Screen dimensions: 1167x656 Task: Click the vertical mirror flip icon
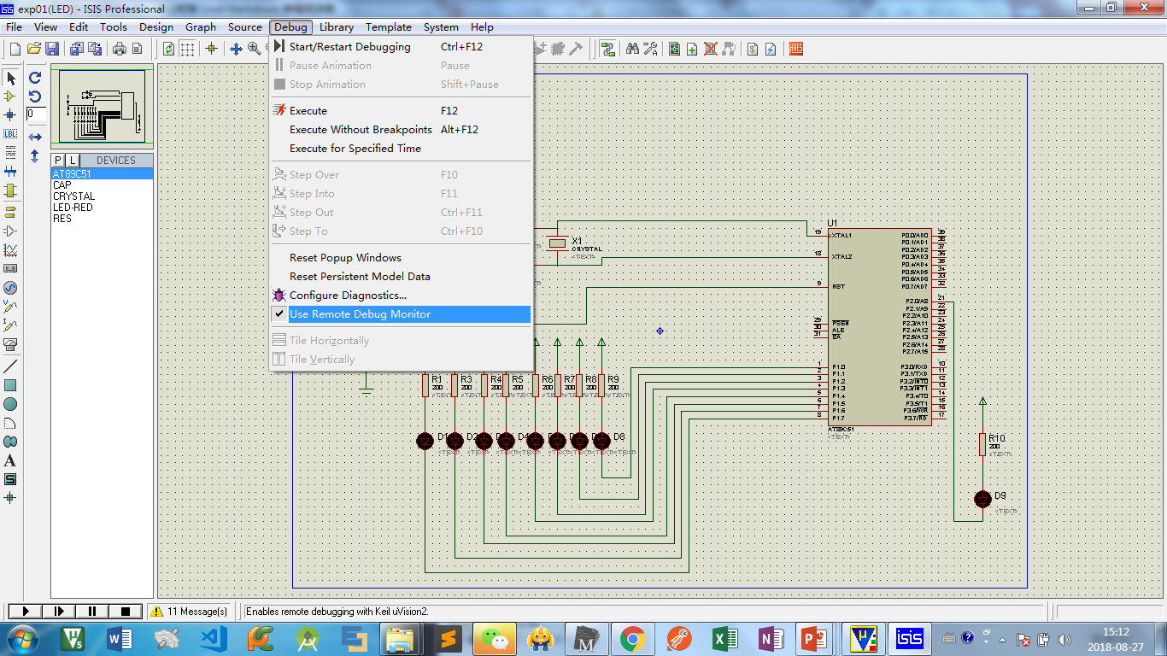[35, 156]
